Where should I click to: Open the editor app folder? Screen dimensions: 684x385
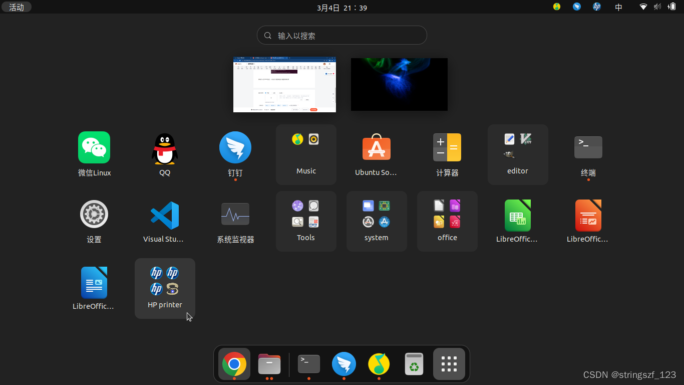click(x=518, y=155)
